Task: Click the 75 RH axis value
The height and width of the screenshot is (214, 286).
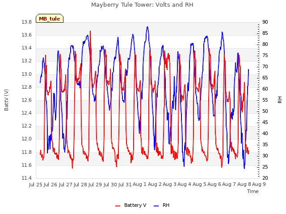Action: (265, 55)
